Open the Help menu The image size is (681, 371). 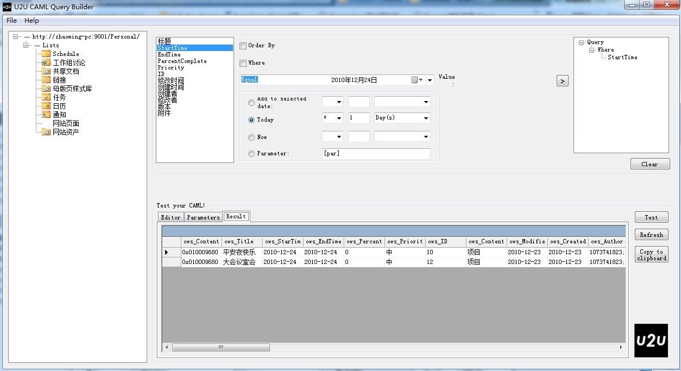31,21
